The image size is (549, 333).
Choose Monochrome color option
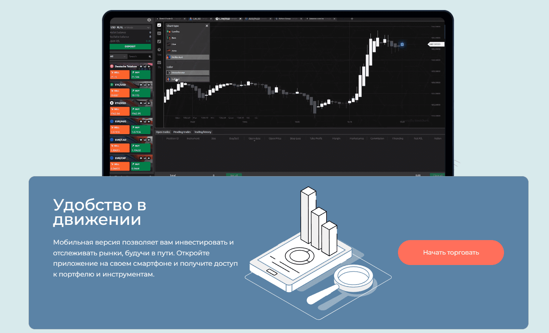(x=187, y=72)
